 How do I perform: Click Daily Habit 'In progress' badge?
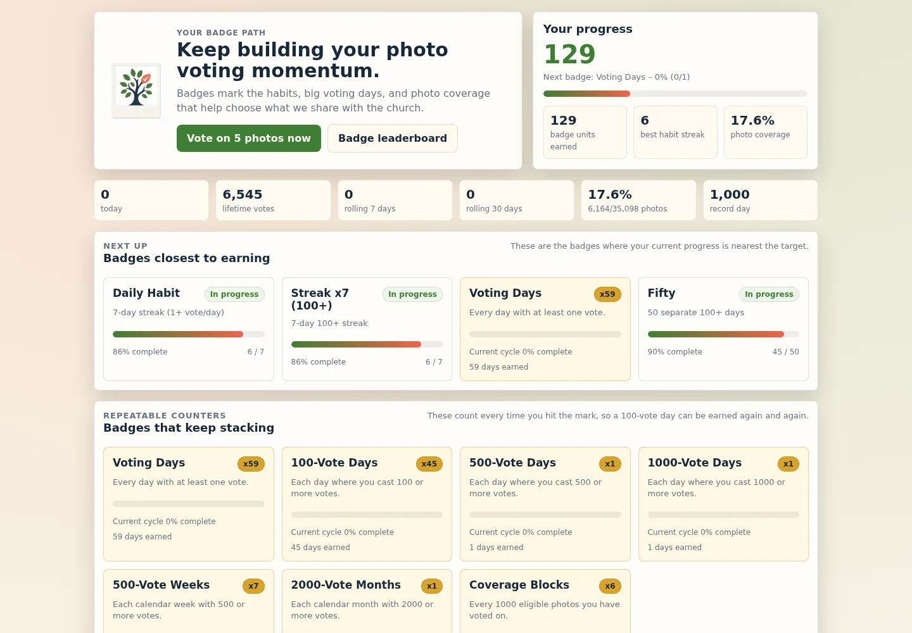point(234,294)
